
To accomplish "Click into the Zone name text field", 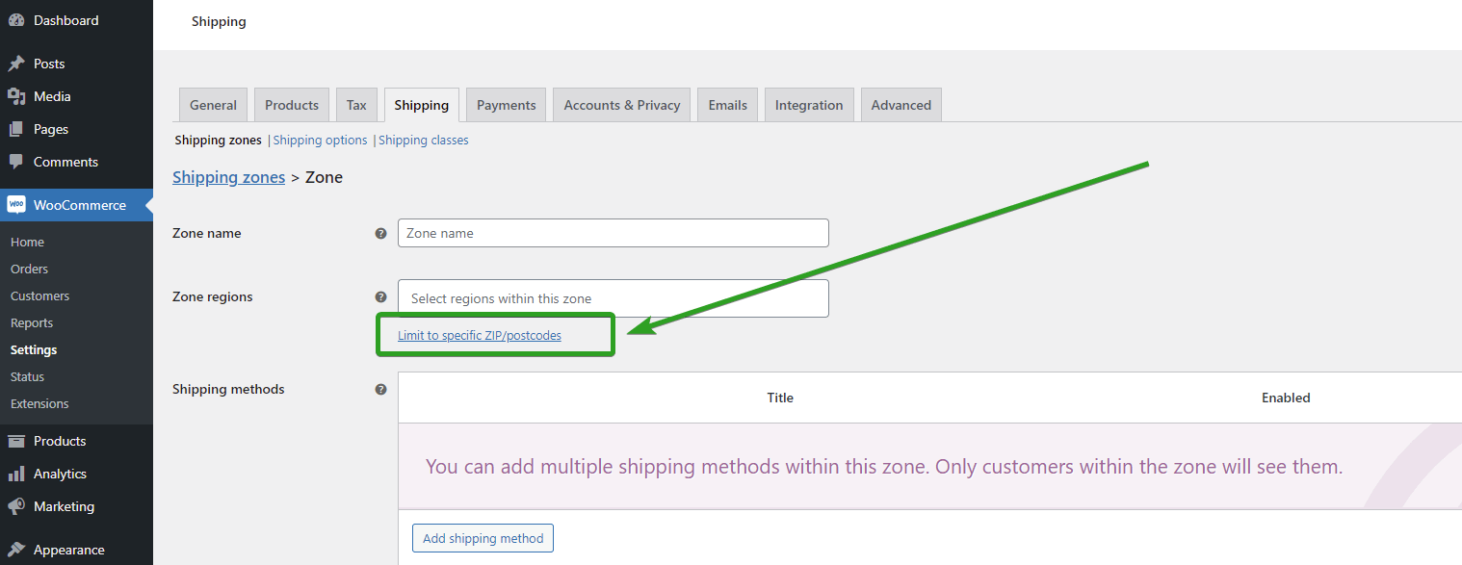I will 613,233.
